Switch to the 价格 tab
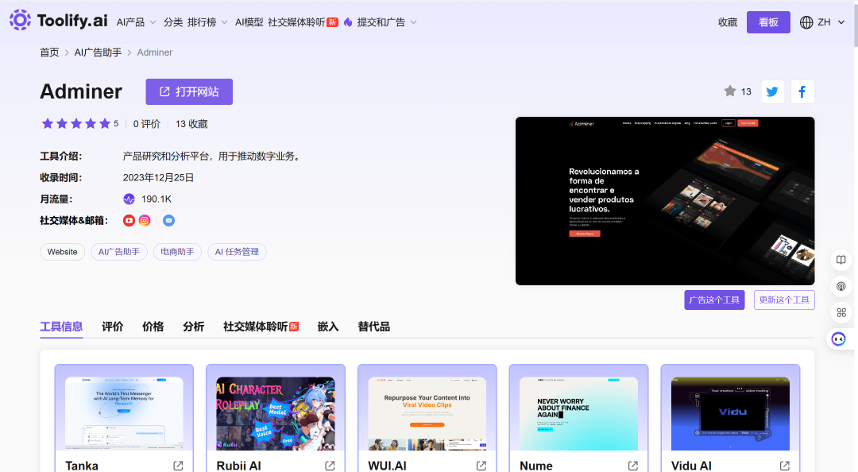 pyautogui.click(x=153, y=327)
